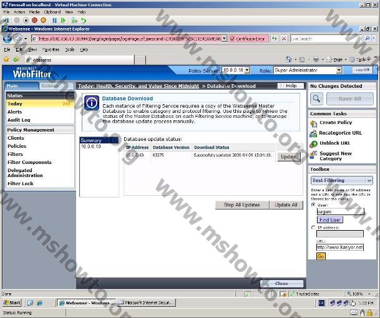
Task: Click the Recategorize URL icon
Action: [x=313, y=133]
